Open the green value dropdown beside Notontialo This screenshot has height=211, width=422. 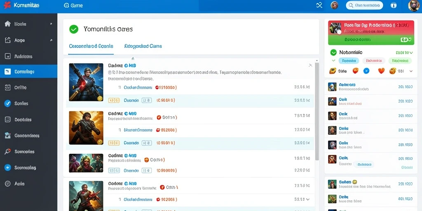coord(404,52)
